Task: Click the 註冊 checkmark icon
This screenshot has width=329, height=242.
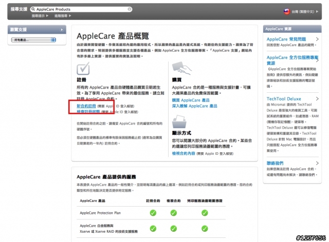Action: (x=83, y=69)
